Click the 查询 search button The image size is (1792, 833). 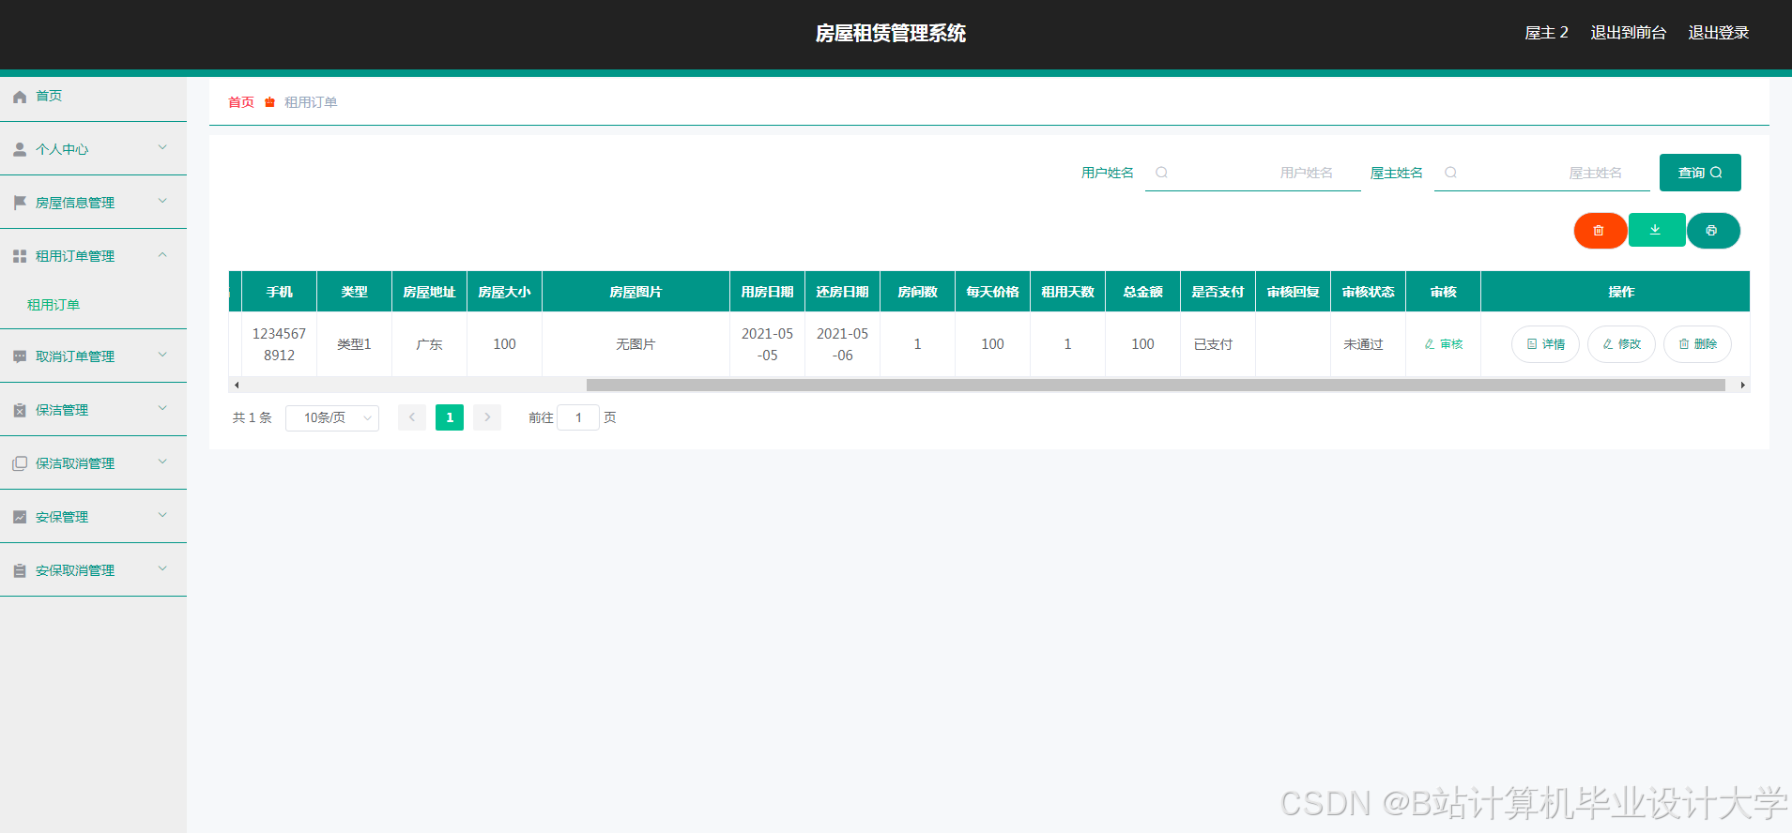click(1700, 173)
